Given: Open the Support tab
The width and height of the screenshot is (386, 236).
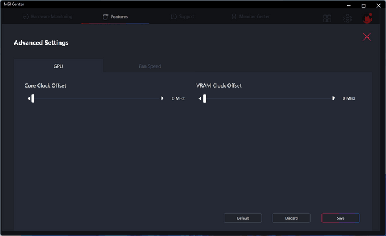Looking at the screenshot, I should tap(183, 16).
